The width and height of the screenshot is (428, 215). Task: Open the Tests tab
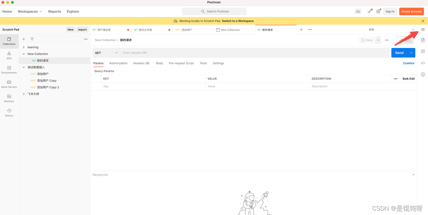pyautogui.click(x=203, y=63)
